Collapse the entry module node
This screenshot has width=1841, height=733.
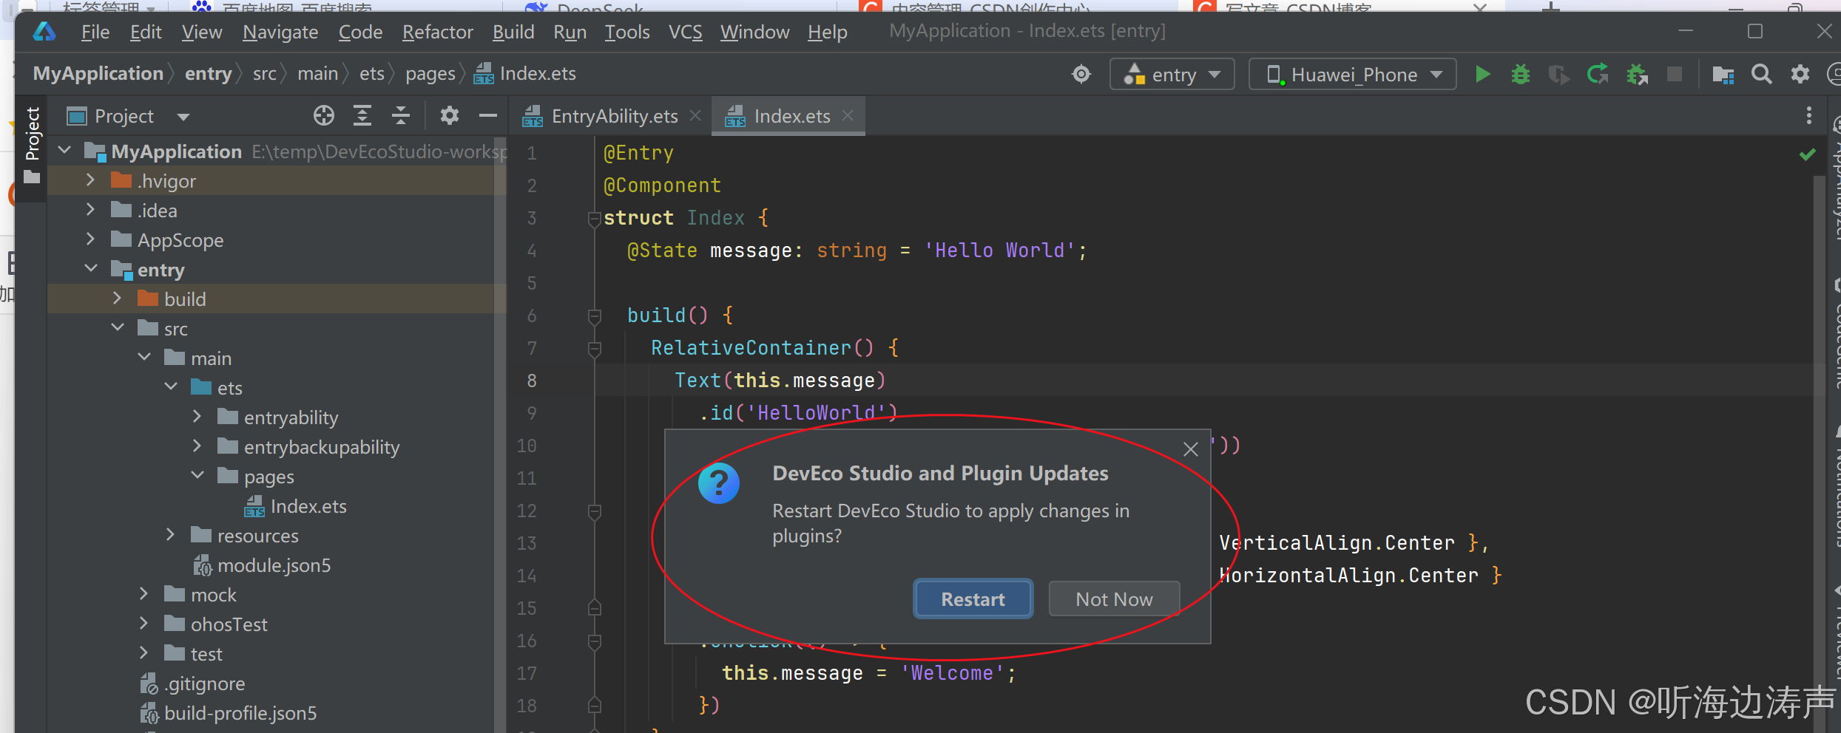[91, 269]
